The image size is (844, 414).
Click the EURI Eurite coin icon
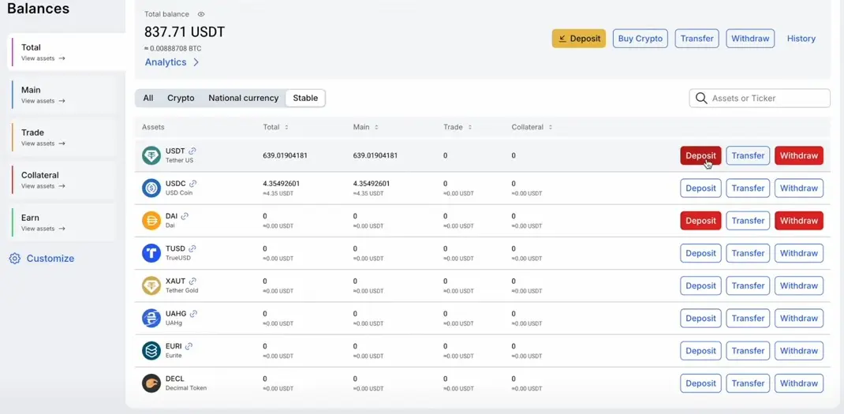point(151,350)
